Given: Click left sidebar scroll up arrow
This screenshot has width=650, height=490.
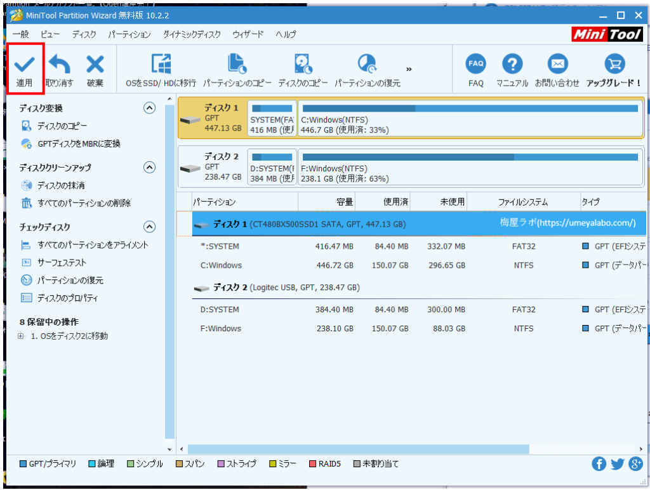Looking at the screenshot, I should pyautogui.click(x=169, y=99).
